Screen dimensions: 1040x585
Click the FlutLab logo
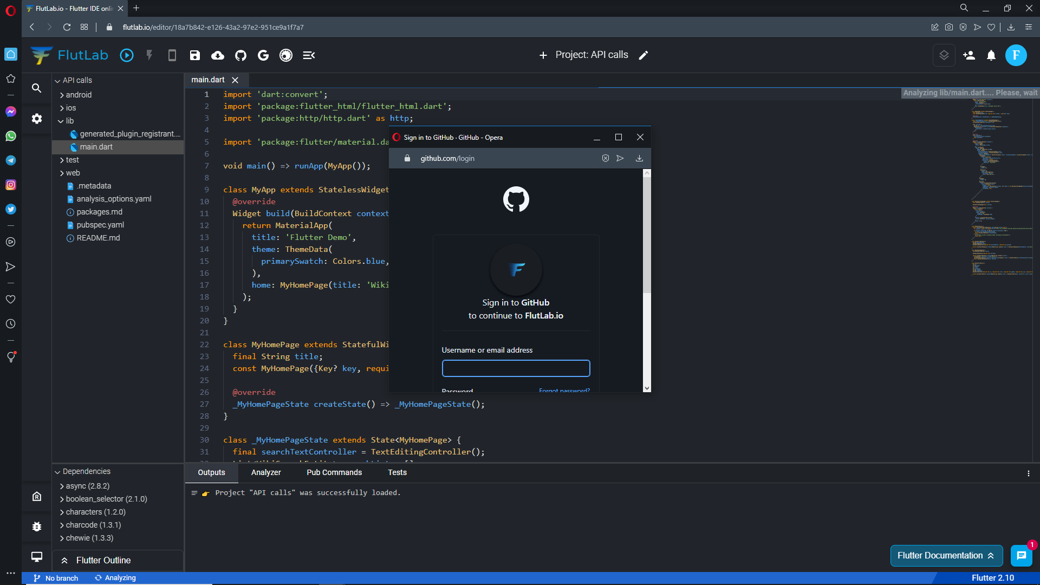(69, 55)
